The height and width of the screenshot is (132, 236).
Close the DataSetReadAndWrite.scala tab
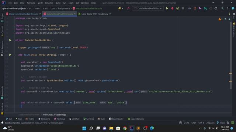click(x=75, y=14)
